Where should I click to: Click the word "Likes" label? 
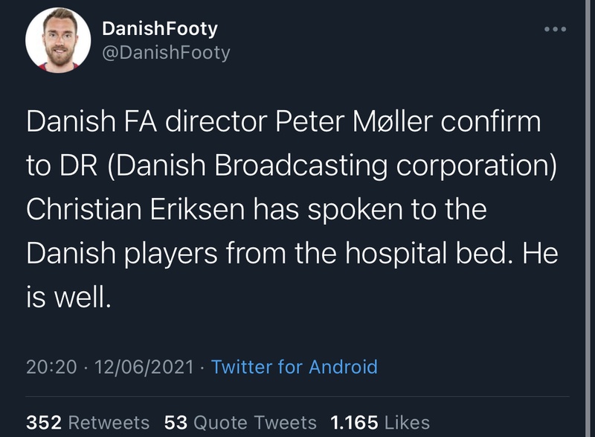click(x=408, y=422)
